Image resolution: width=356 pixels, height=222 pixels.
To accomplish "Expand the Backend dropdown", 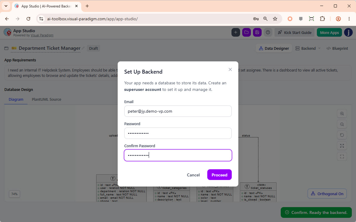I will tap(308, 48).
